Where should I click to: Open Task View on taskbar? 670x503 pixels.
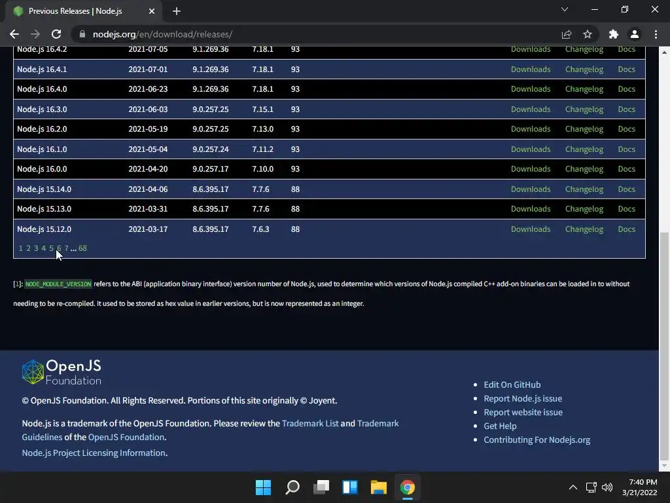[321, 487]
